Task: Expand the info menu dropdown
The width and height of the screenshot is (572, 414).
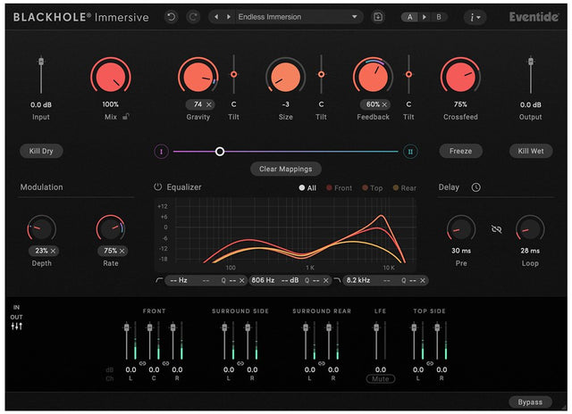Action: click(478, 17)
